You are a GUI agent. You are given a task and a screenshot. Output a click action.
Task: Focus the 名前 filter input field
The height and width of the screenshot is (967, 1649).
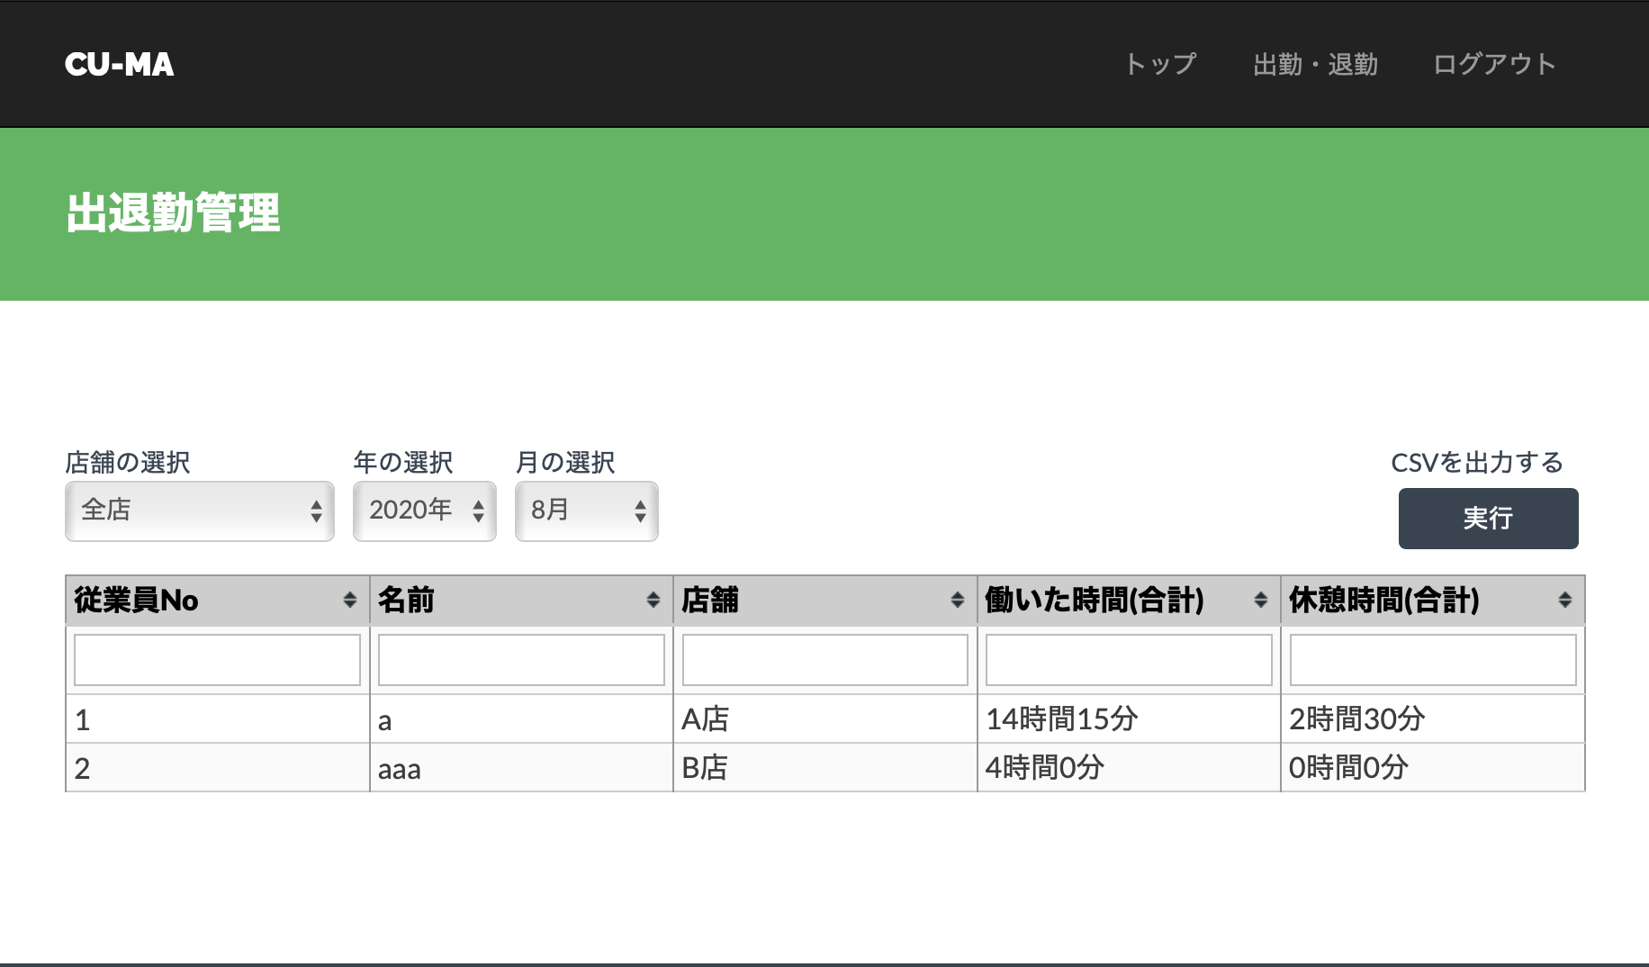tap(521, 660)
